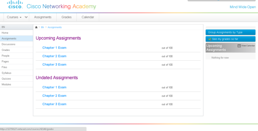This screenshot has height=131, width=258.
Task: Click the green checkmark on grades button
Action: pos(209,39)
